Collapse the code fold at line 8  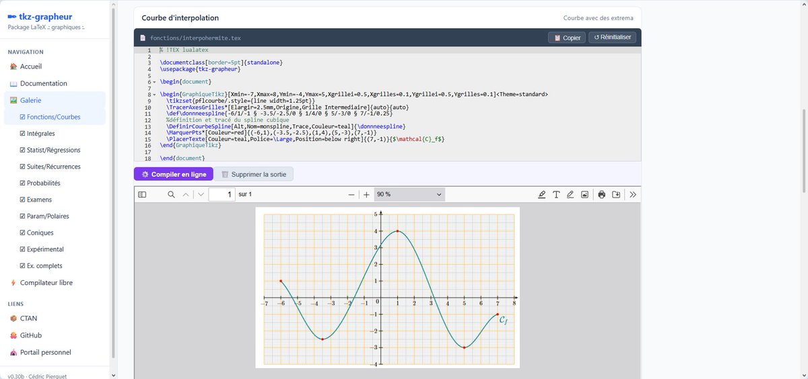coord(155,94)
